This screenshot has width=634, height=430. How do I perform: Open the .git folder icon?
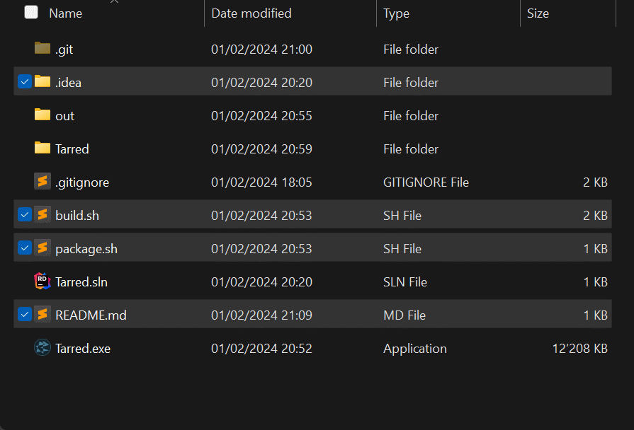[x=43, y=49]
